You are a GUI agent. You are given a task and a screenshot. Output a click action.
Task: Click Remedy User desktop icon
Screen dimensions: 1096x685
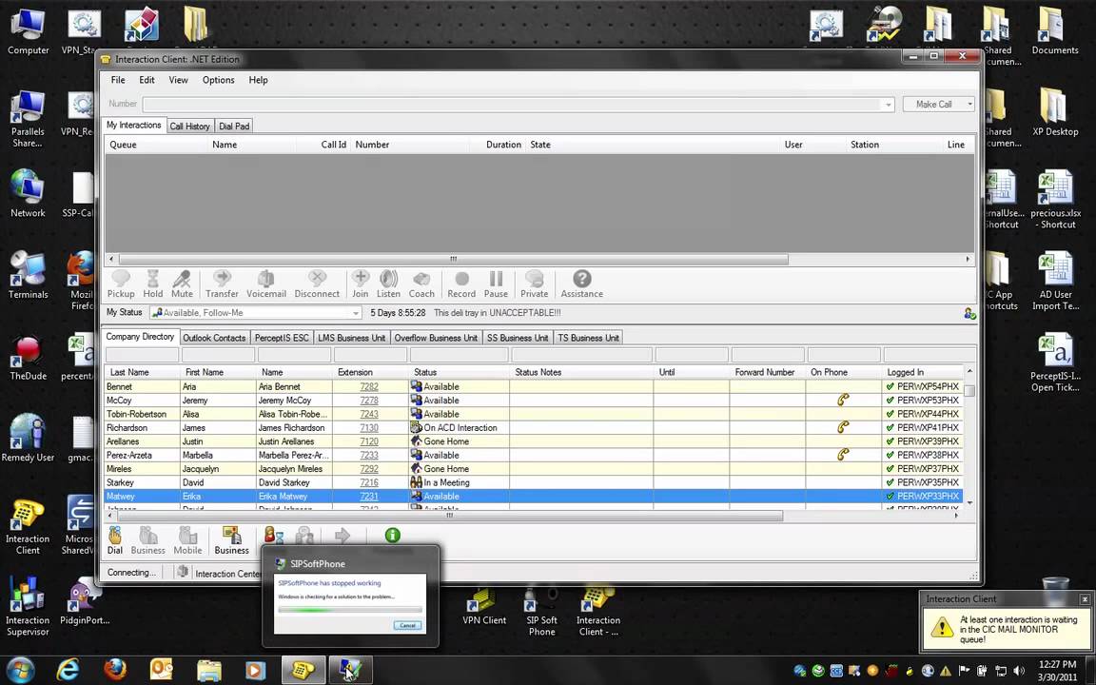pos(28,438)
